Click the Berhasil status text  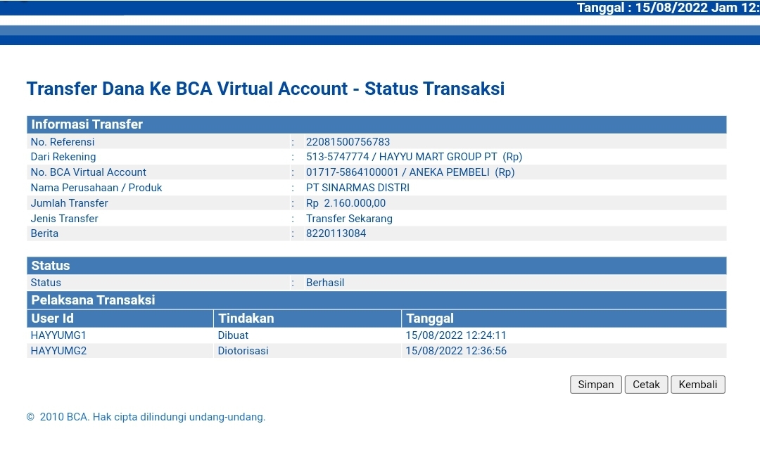[x=325, y=283]
